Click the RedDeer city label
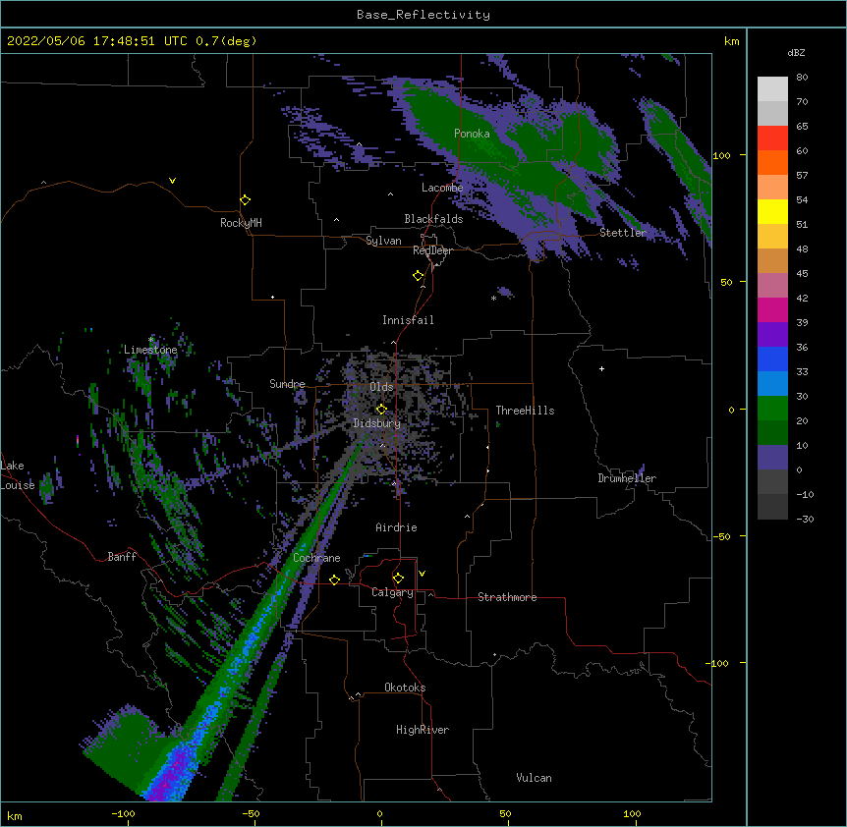 pyautogui.click(x=432, y=250)
